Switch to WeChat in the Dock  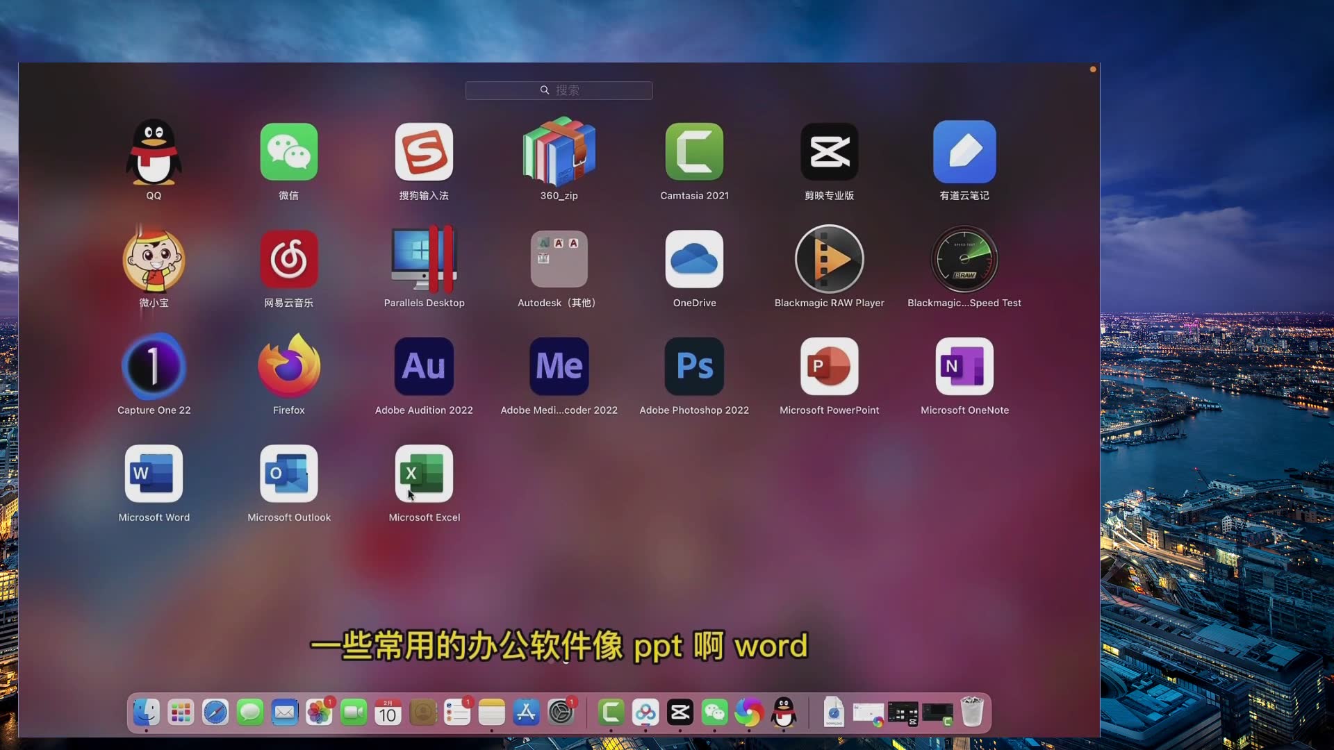coord(714,712)
